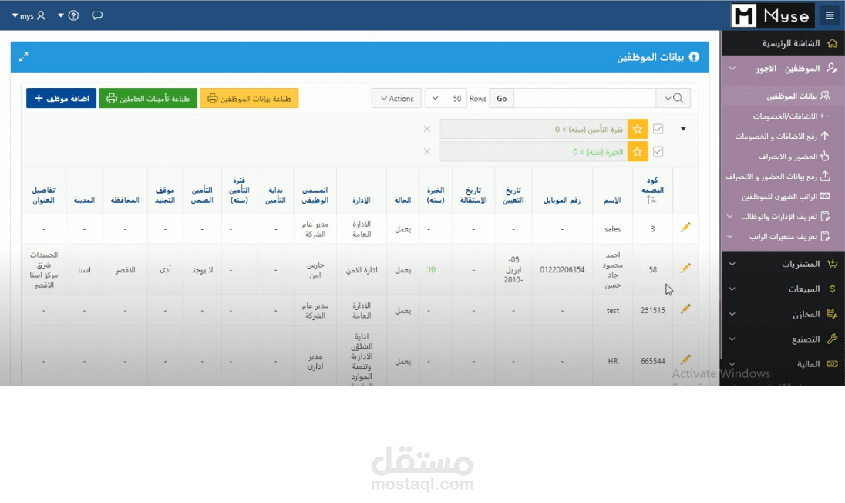Click the Myse logo
This screenshot has height=503, width=845.
click(x=773, y=15)
